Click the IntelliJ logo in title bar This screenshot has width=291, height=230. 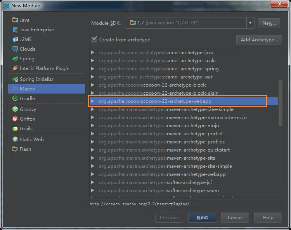coord(6,5)
